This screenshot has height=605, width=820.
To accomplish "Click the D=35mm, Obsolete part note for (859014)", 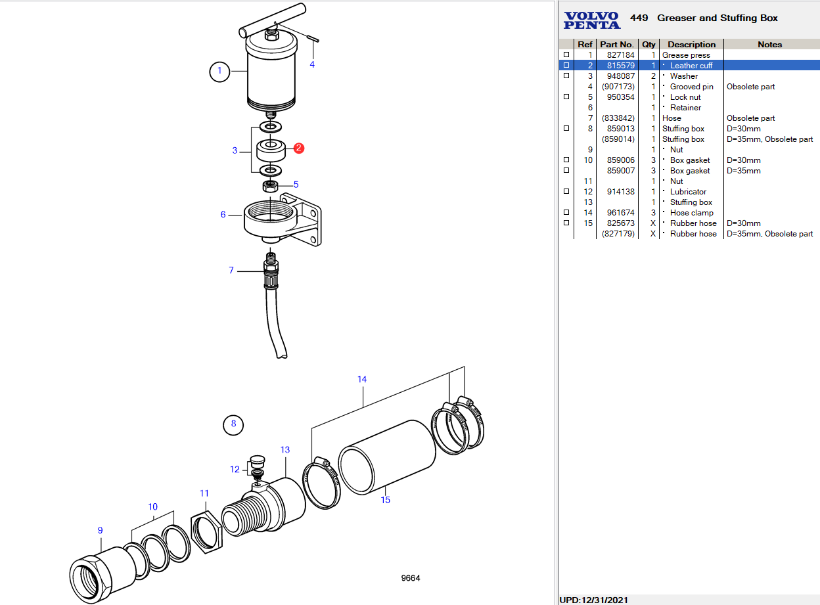I will click(769, 139).
